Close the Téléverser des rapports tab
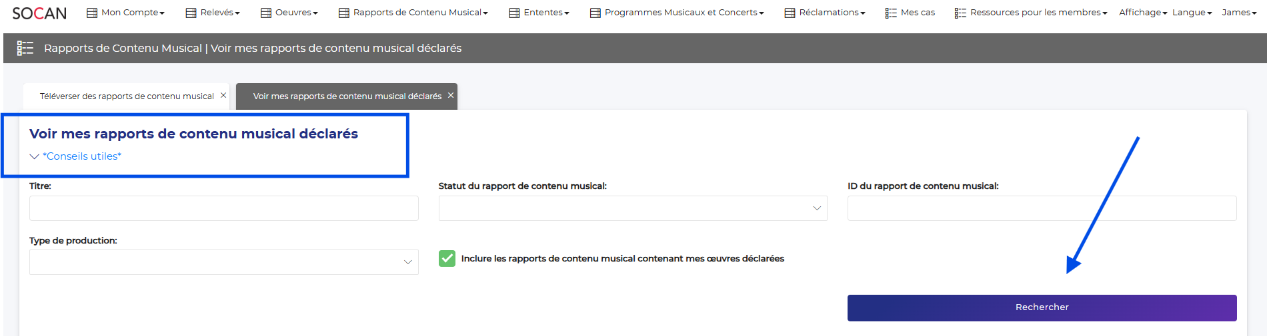The height and width of the screenshot is (336, 1267). pos(223,96)
